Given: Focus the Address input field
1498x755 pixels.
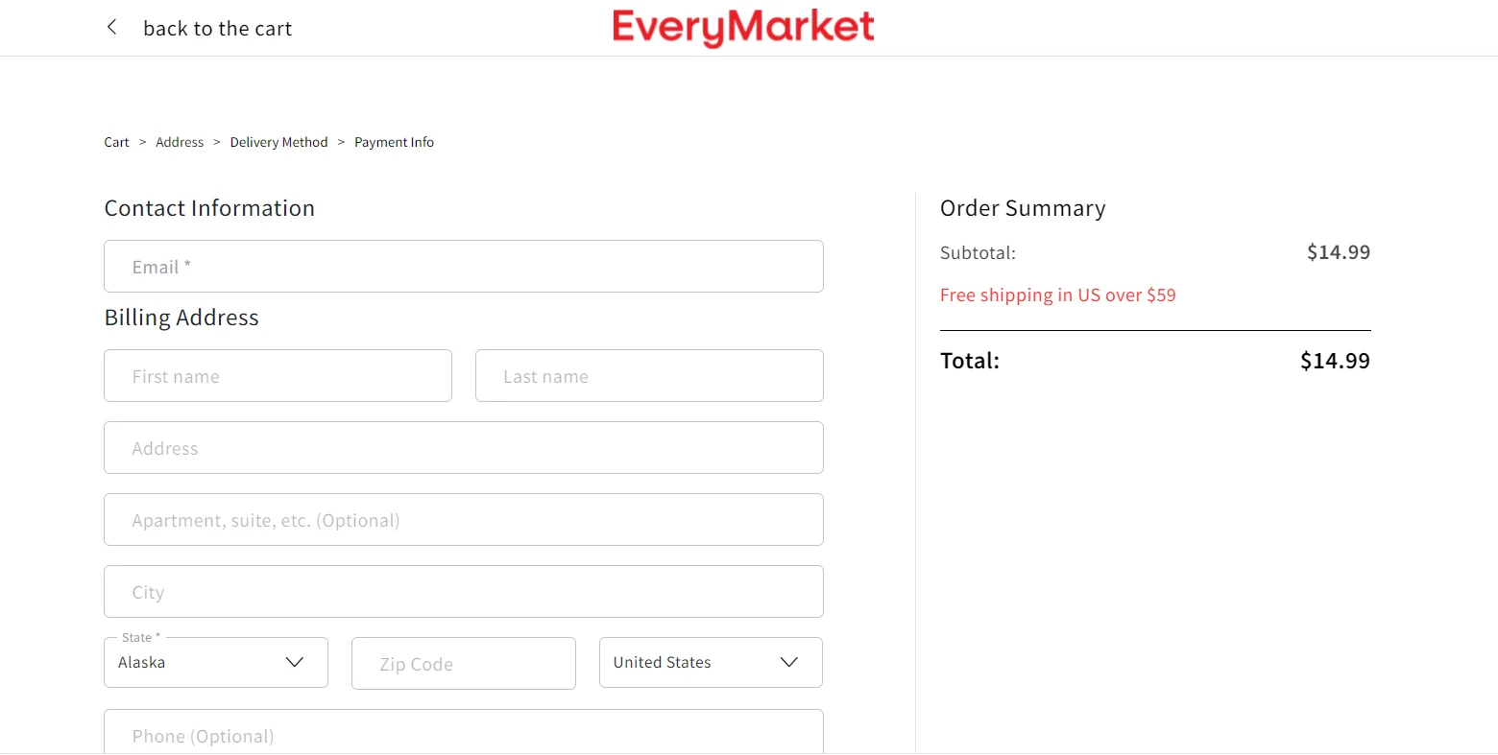Looking at the screenshot, I should pos(464,448).
